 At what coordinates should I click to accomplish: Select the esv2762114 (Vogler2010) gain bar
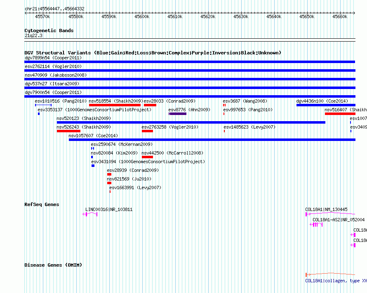(x=190, y=70)
